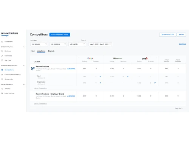The width and height of the screenshot is (189, 142).
Task: Click the Google logo column header
Action: coord(90,58)
